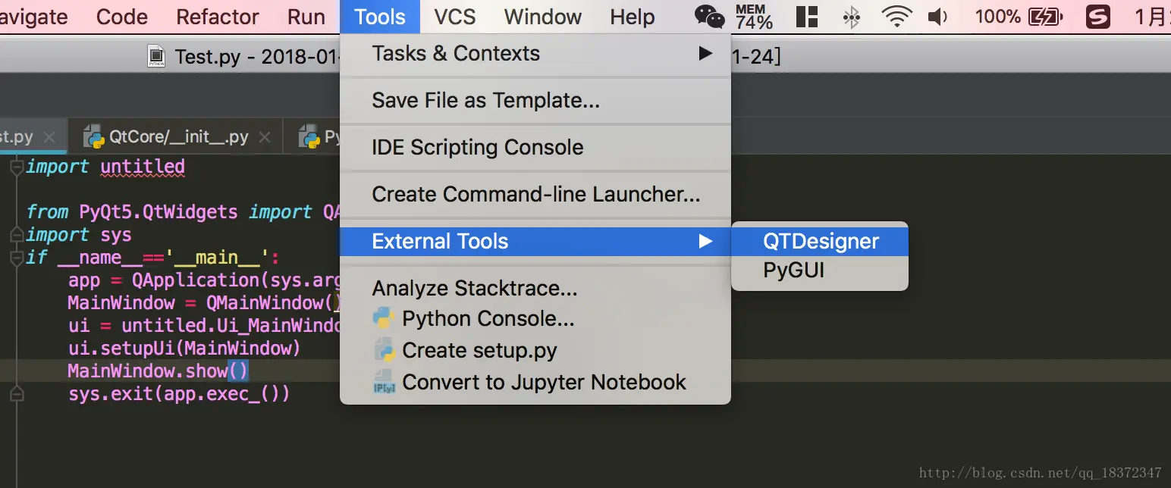
Task: Select Save File as Template...
Action: point(535,100)
